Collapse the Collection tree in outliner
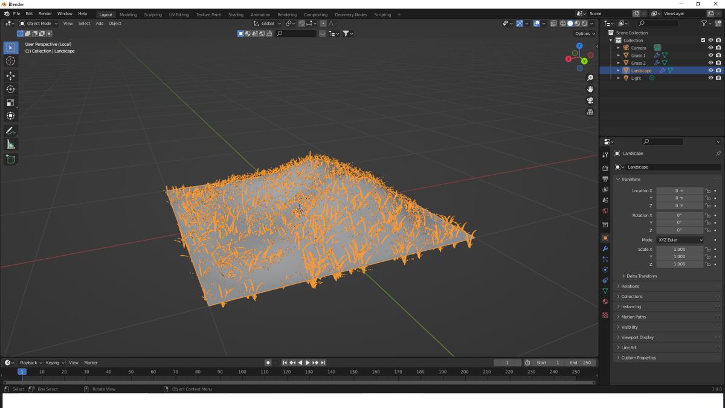This screenshot has width=725, height=408. tap(611, 40)
